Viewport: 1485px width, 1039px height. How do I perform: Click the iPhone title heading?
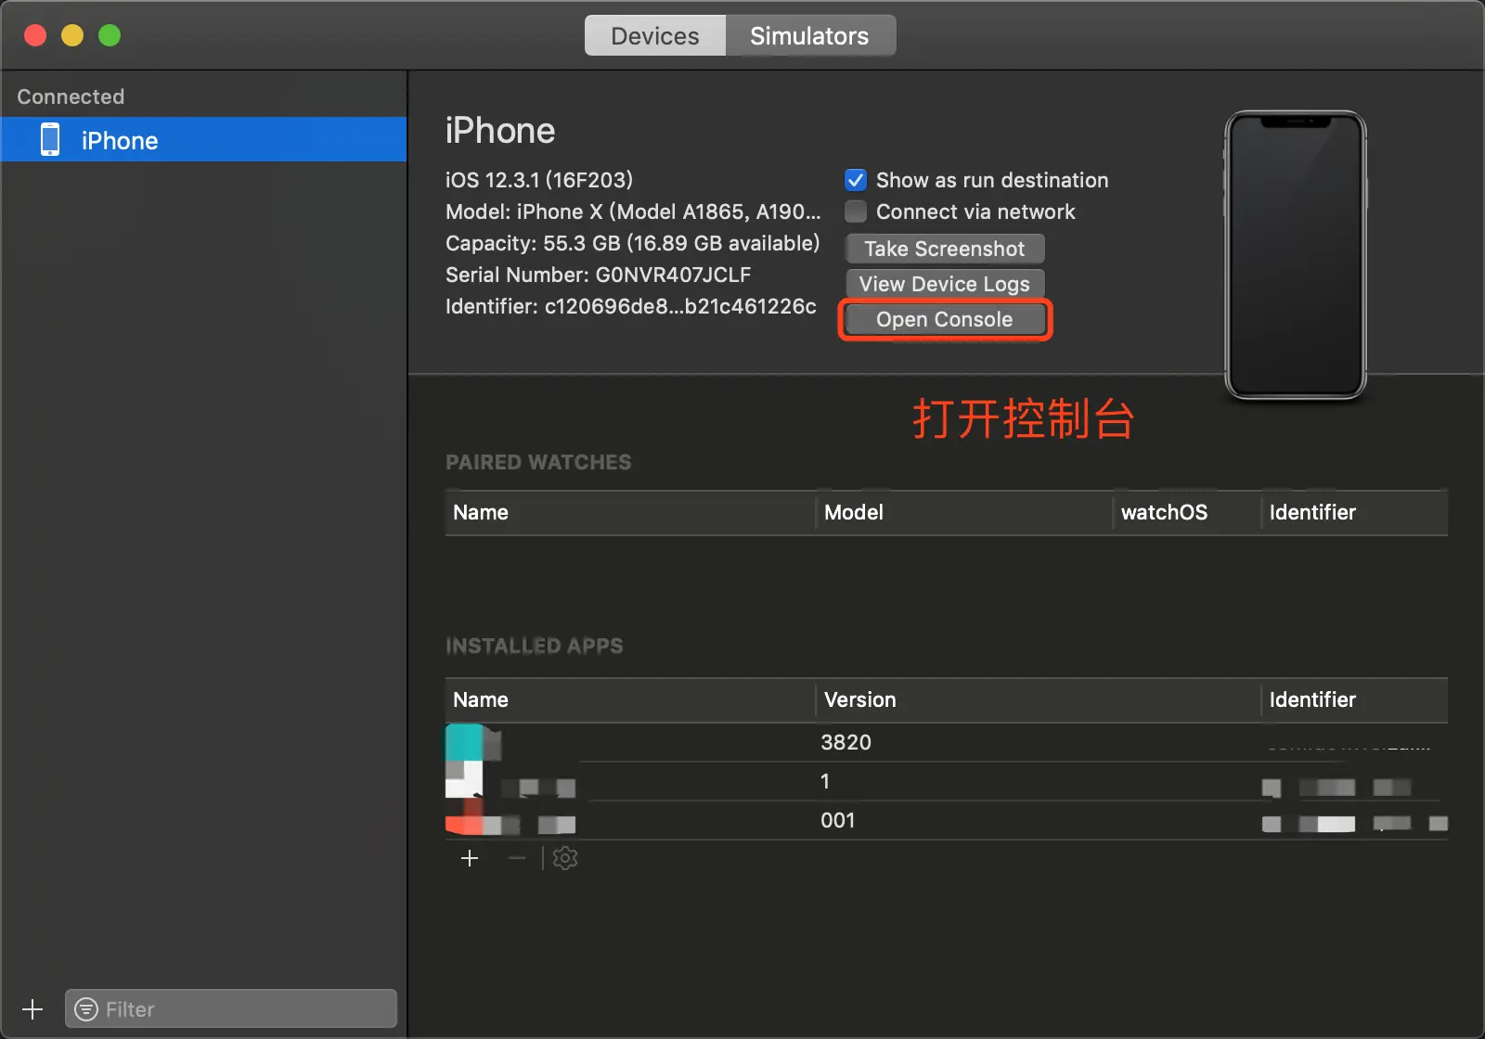coord(500,131)
